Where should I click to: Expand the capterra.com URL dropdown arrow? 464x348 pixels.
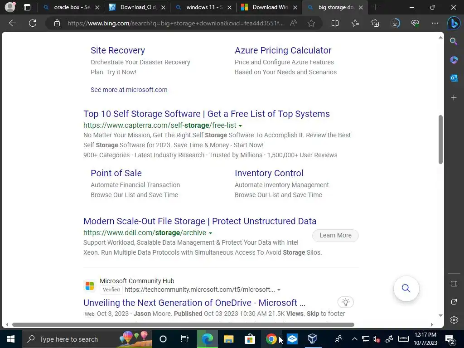[240, 126]
